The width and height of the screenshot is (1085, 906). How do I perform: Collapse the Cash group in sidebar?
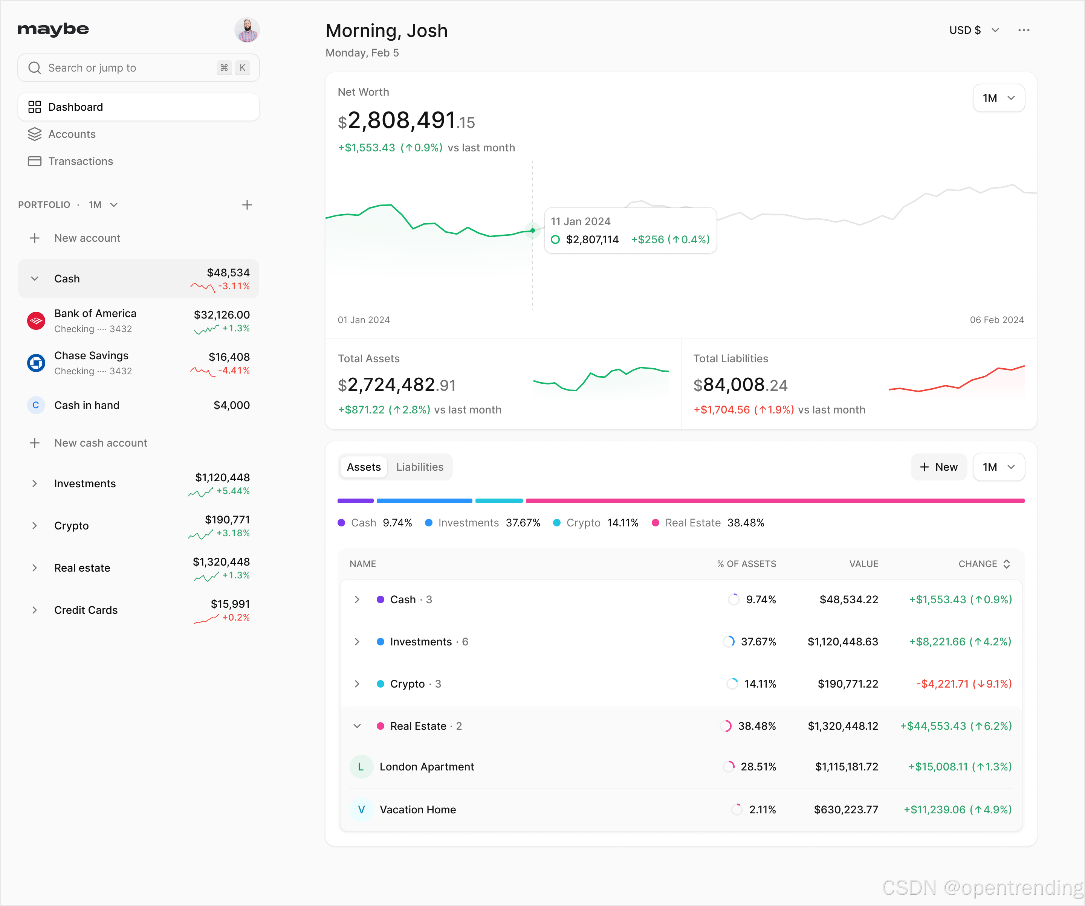pos(35,279)
